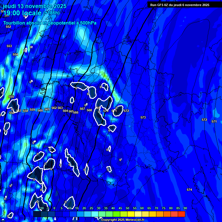This screenshot has width=222, height=222.
Task: Click the 568 contour label
Action: (x=89, y=110)
